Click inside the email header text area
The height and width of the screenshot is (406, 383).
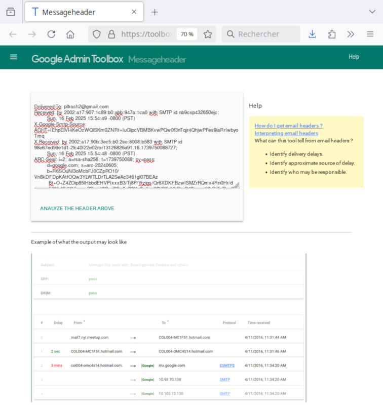click(x=137, y=145)
